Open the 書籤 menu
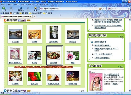The height and width of the screenshot is (95, 131). (x=31, y=4)
